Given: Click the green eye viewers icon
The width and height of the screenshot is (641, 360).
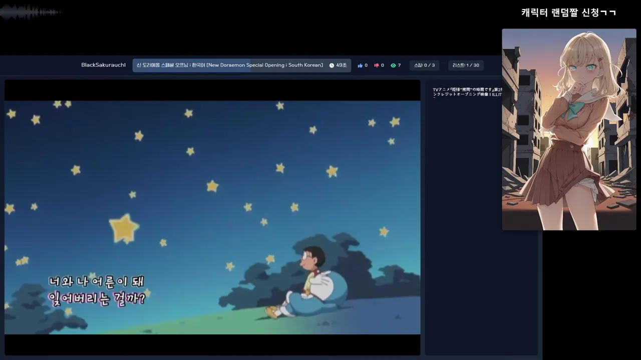Looking at the screenshot, I should tap(393, 65).
